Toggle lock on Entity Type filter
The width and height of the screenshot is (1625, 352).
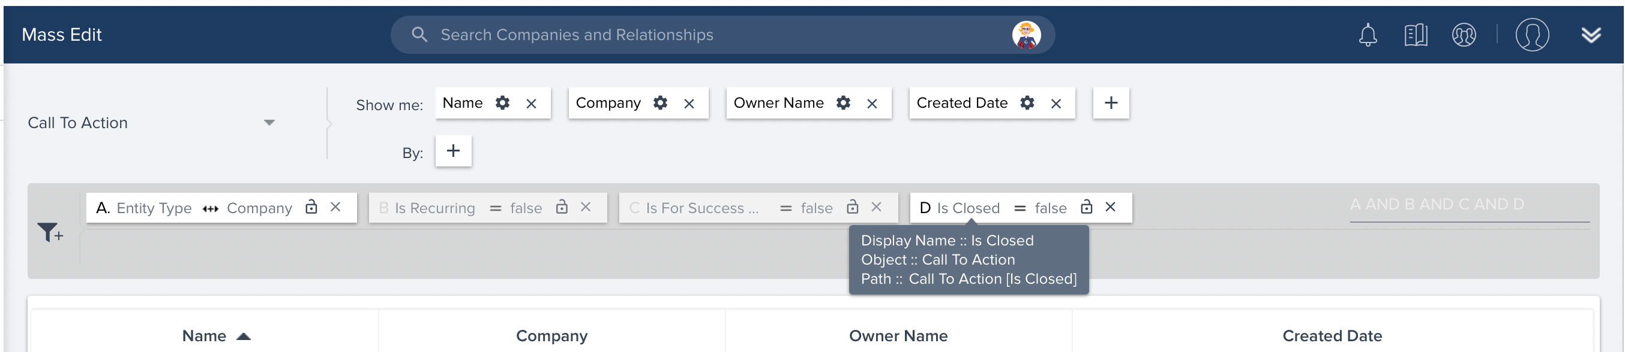pyautogui.click(x=311, y=207)
